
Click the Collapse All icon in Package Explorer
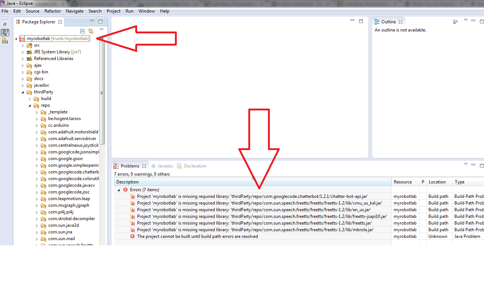(x=83, y=31)
